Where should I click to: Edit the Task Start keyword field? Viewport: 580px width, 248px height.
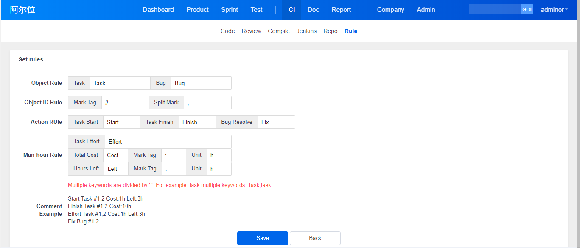pos(122,122)
